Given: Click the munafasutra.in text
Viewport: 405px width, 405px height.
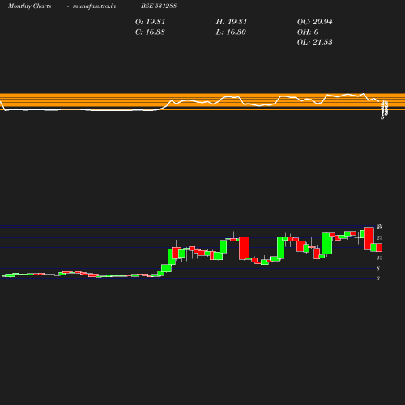Looking at the screenshot, I should (94, 6).
